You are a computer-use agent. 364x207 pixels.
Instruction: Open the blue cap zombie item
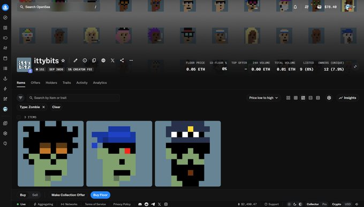click(119, 154)
